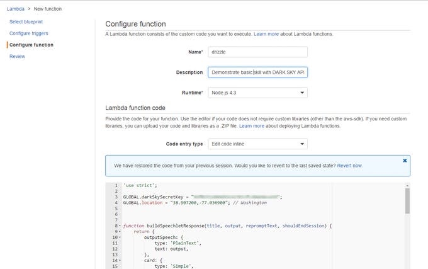
Task: Expand the Code entry type dropdown
Action: click(x=257, y=144)
